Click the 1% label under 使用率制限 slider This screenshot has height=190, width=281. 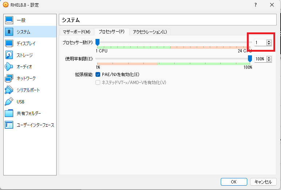click(x=98, y=67)
